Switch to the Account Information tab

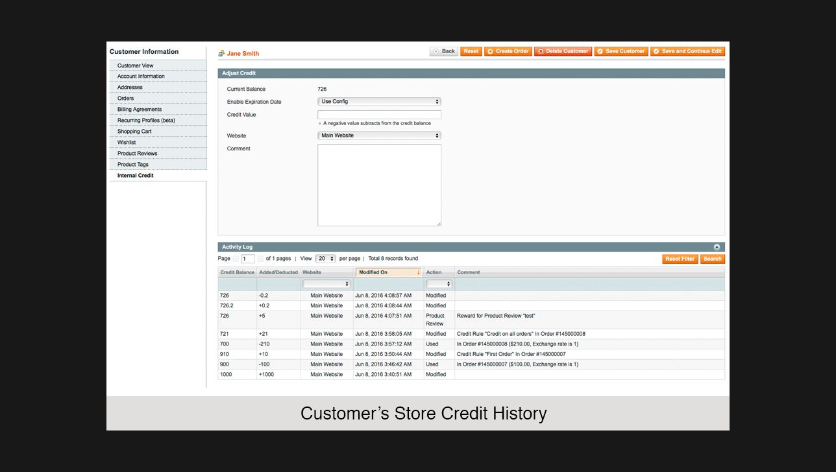[141, 77]
